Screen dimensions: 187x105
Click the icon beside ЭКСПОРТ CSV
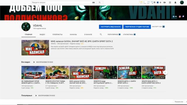(x=164, y=27)
